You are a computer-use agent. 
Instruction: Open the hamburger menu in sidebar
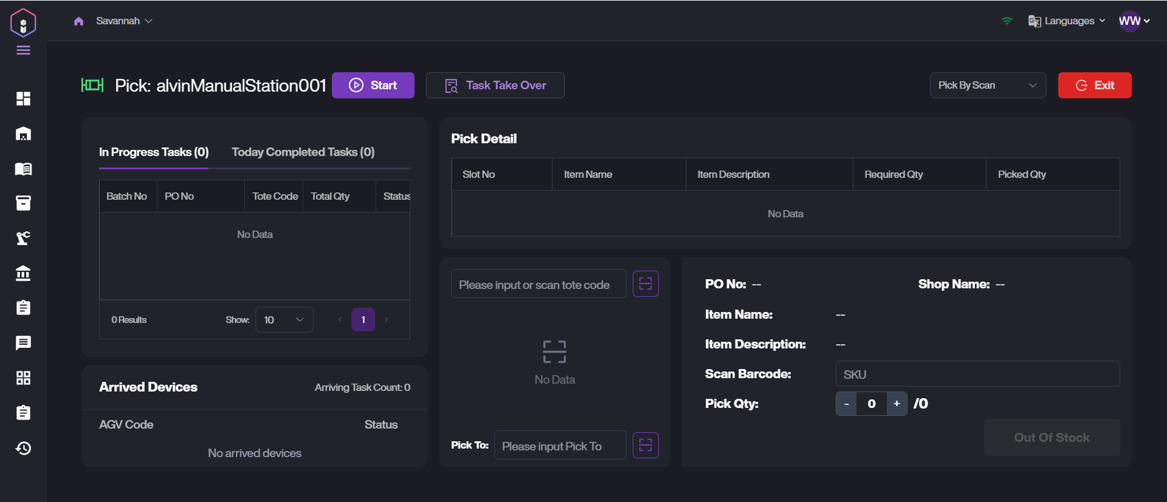pyautogui.click(x=23, y=50)
